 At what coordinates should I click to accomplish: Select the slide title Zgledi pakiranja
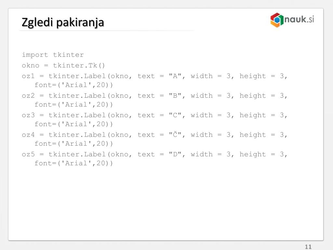point(63,22)
